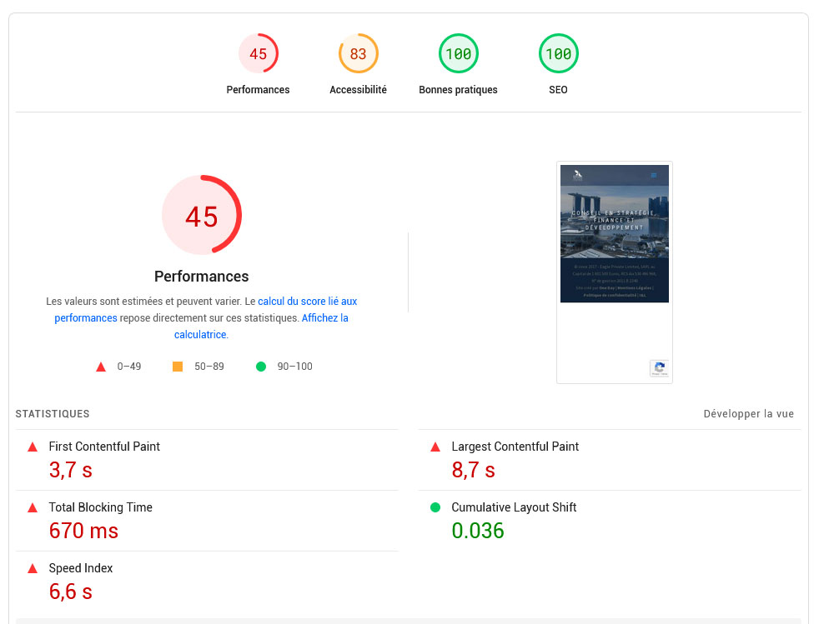Select the 670 ms value
The height and width of the screenshot is (624, 814).
point(83,531)
